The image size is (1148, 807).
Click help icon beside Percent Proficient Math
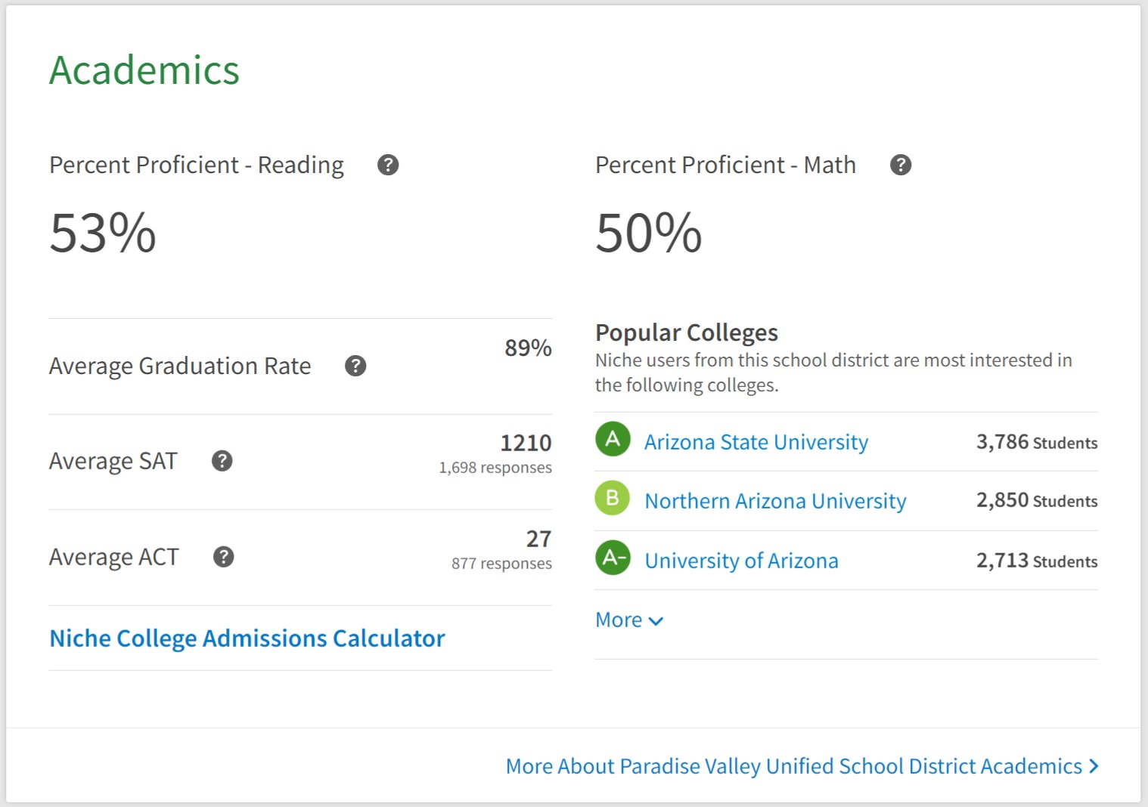coord(900,165)
